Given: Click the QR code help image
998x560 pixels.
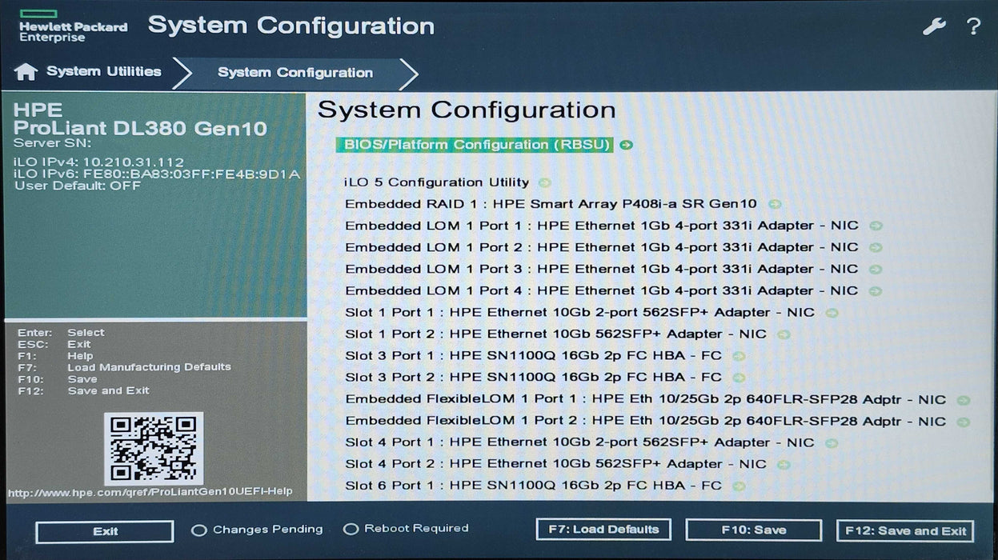Looking at the screenshot, I should (154, 448).
